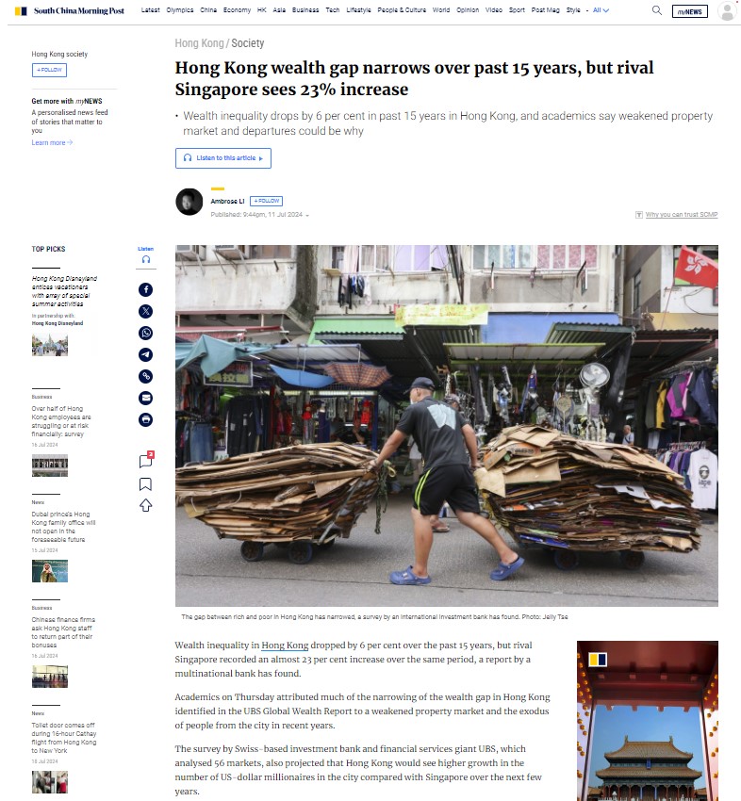Expand the published date details
This screenshot has width=741, height=801.
[307, 215]
